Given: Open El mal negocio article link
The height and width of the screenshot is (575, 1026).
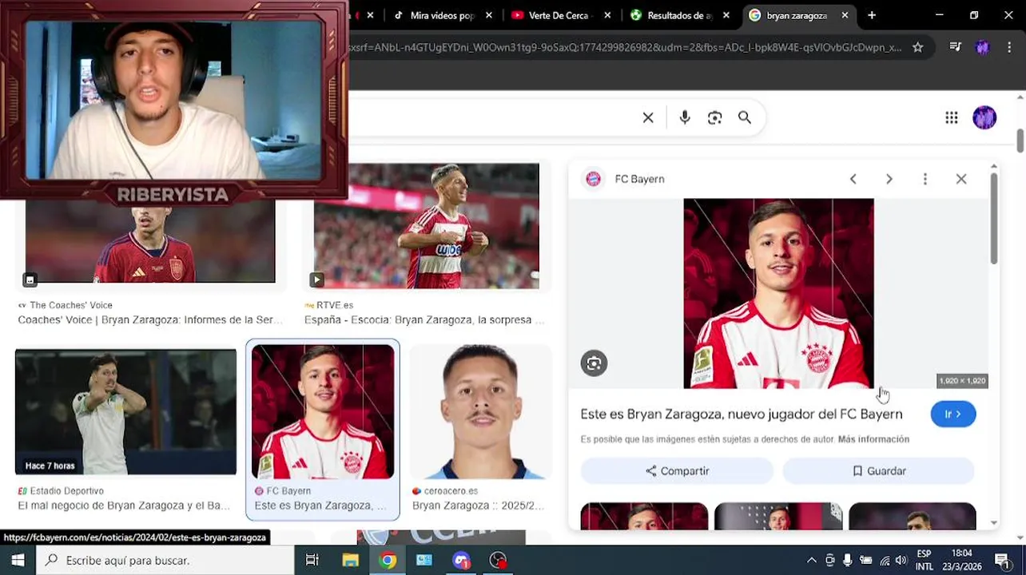Looking at the screenshot, I should (124, 506).
